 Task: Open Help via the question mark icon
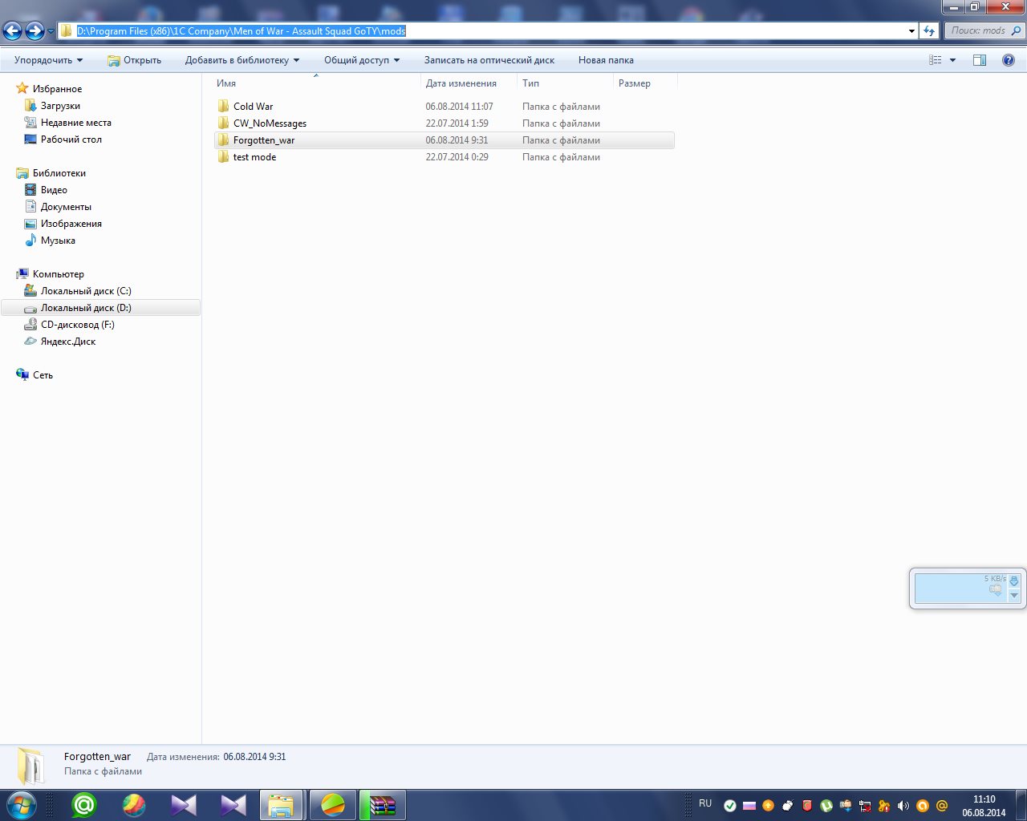click(1009, 60)
